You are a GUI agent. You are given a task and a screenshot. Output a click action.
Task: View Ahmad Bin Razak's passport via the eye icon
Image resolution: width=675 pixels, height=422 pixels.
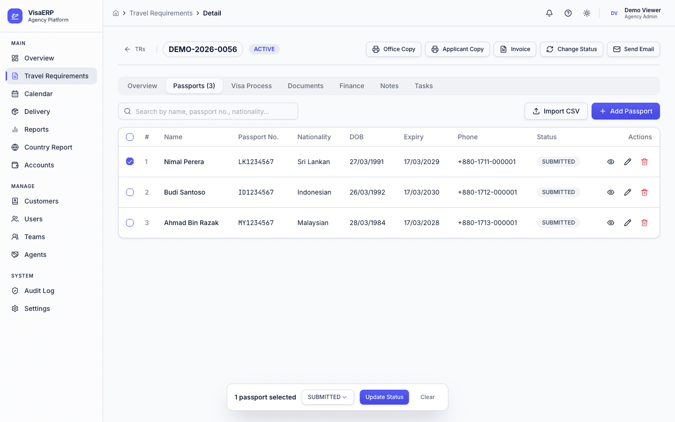(611, 223)
